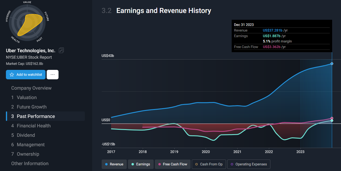Click FUTURE label on radar chart
341x171 pixels.
(x=47, y=16)
